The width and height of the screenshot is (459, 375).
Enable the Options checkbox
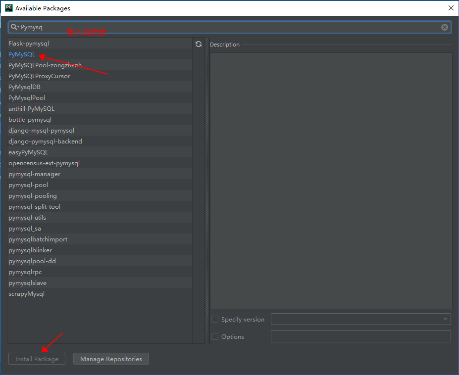click(x=215, y=336)
